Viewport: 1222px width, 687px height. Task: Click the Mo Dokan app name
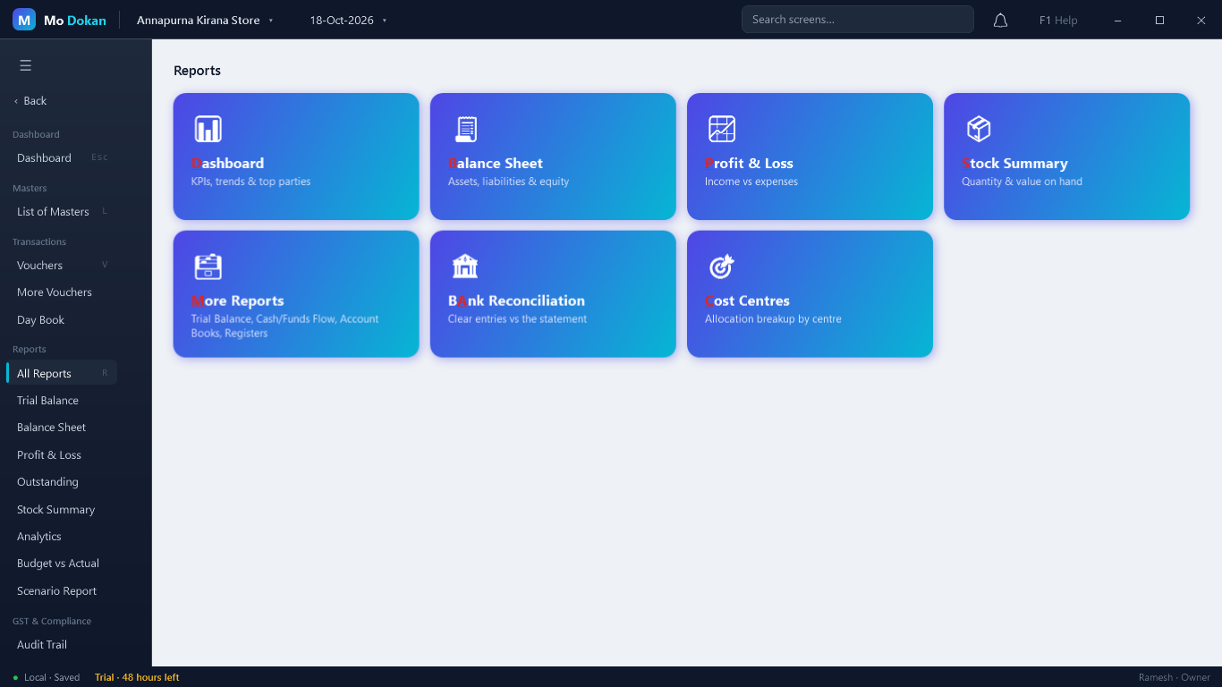pos(75,20)
